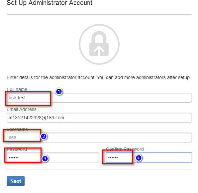Click the gray padlock icon

coord(99,44)
